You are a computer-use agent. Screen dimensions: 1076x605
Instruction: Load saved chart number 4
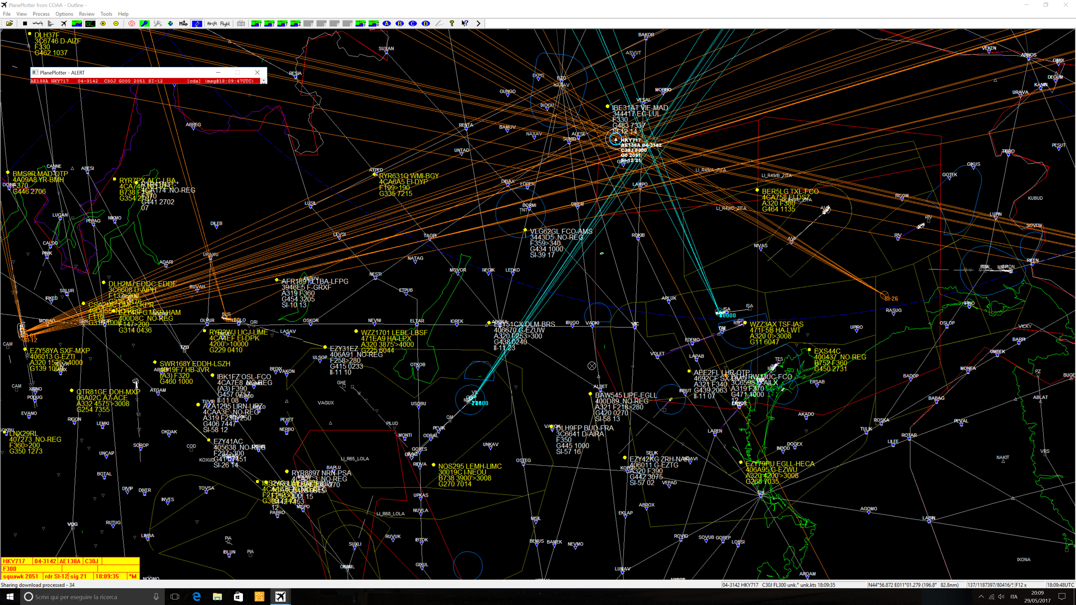tap(295, 23)
